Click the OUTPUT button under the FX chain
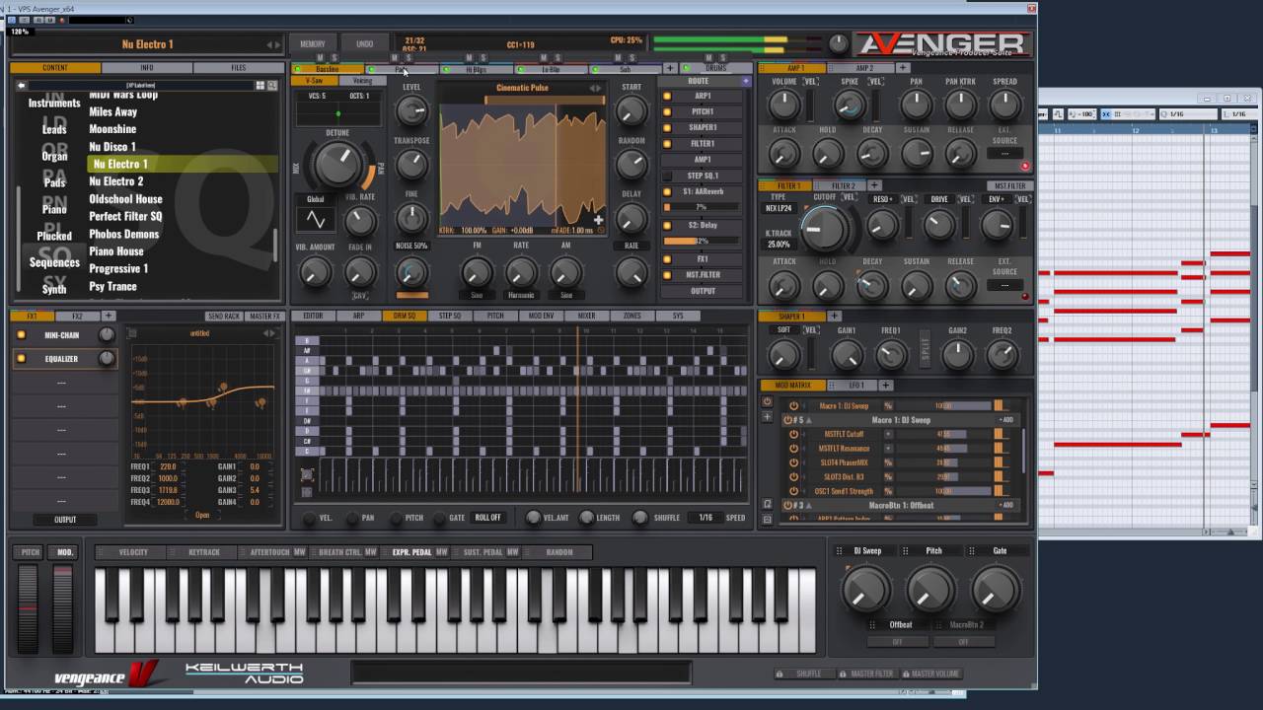This screenshot has width=1263, height=710. [x=65, y=520]
